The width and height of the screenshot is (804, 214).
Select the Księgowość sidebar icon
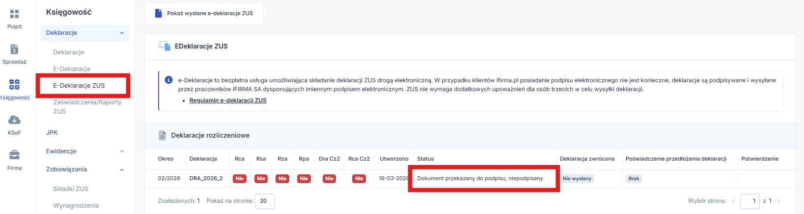tap(14, 85)
